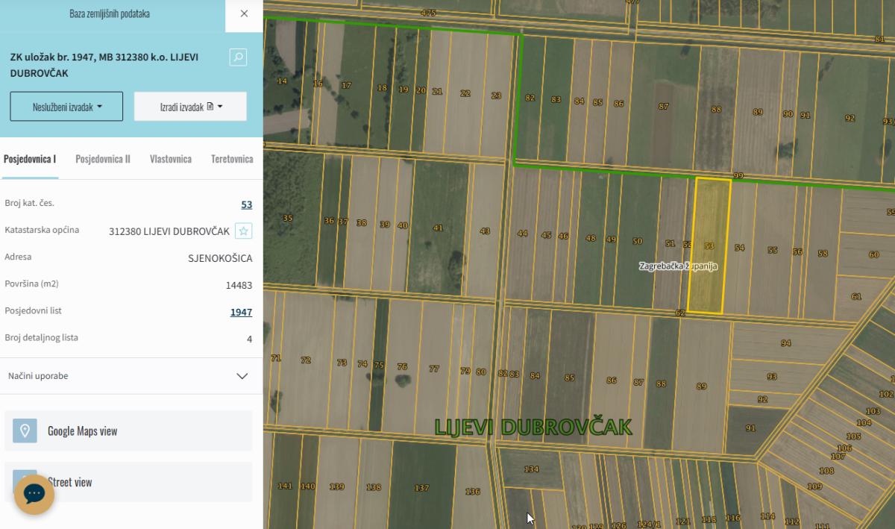The image size is (895, 529).
Task: Click the 312380 LIJEVI DUBROVČAK municipality value
Action: click(x=169, y=231)
